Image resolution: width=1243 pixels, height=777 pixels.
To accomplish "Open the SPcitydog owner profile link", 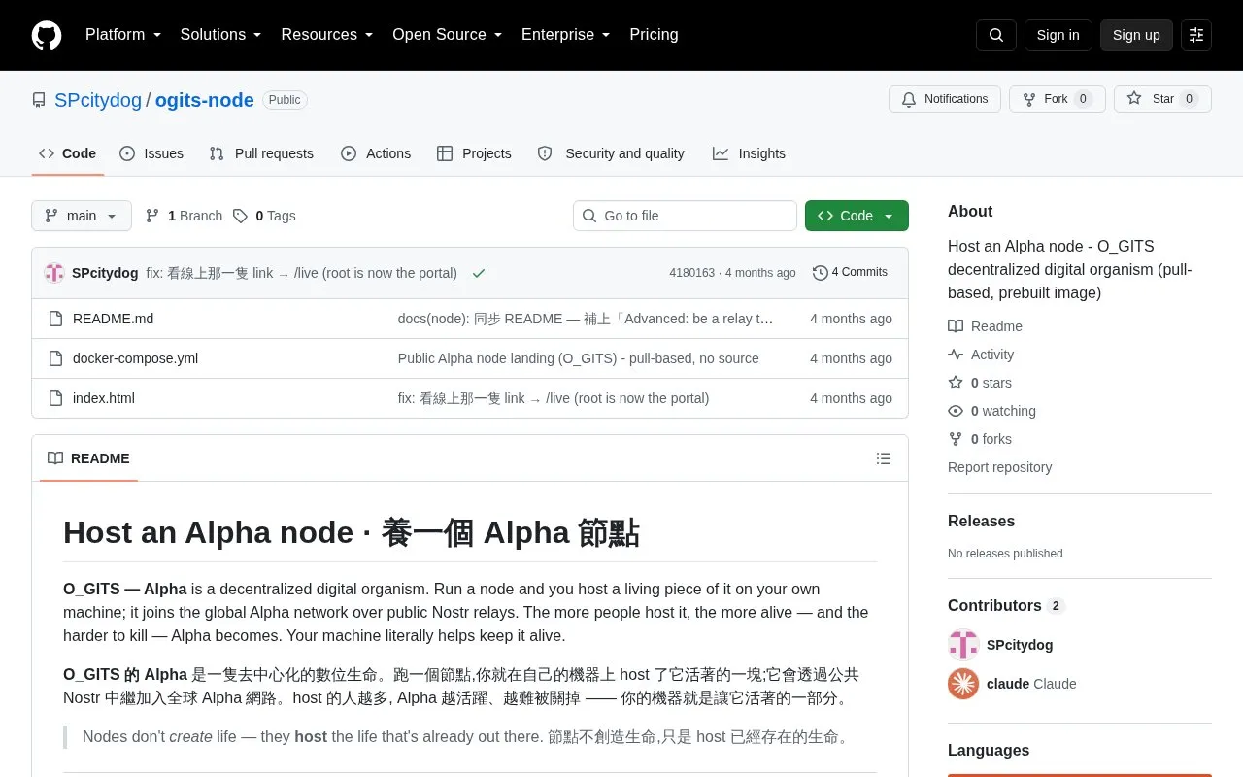I will (98, 100).
